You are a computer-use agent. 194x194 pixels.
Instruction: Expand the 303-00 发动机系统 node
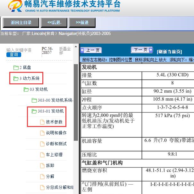point(55,100)
